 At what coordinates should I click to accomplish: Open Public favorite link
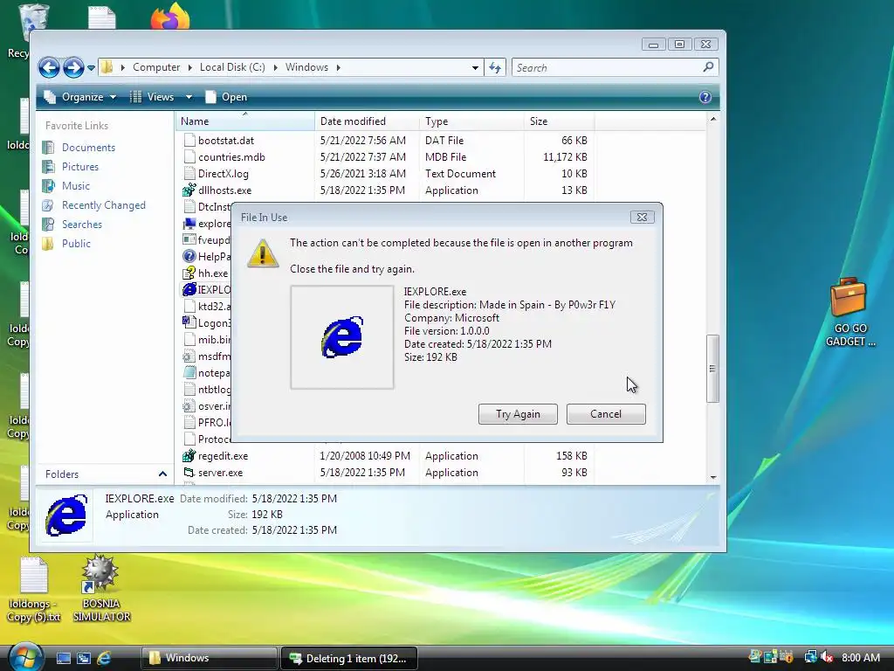tap(76, 244)
